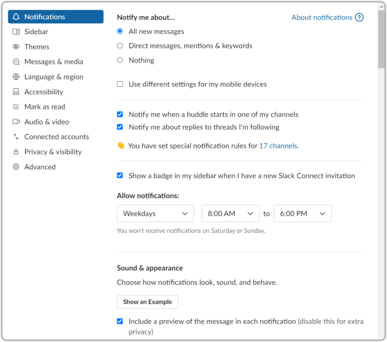Viewport: 387px width, 342px height.
Task: Click the Sidebar layout icon
Action: [x=16, y=32]
